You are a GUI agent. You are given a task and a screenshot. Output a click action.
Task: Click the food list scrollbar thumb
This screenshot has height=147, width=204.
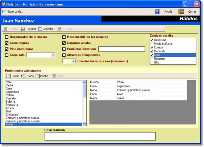click(x=84, y=91)
